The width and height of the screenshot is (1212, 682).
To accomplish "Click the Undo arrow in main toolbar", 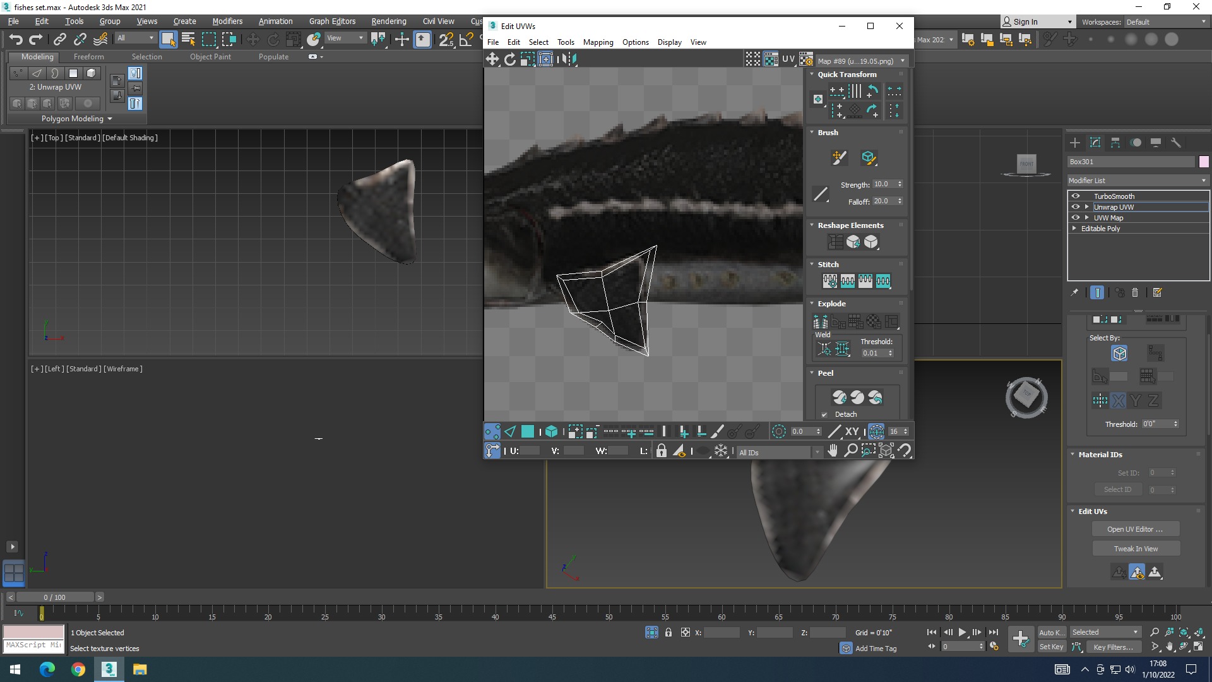I will pos(16,39).
